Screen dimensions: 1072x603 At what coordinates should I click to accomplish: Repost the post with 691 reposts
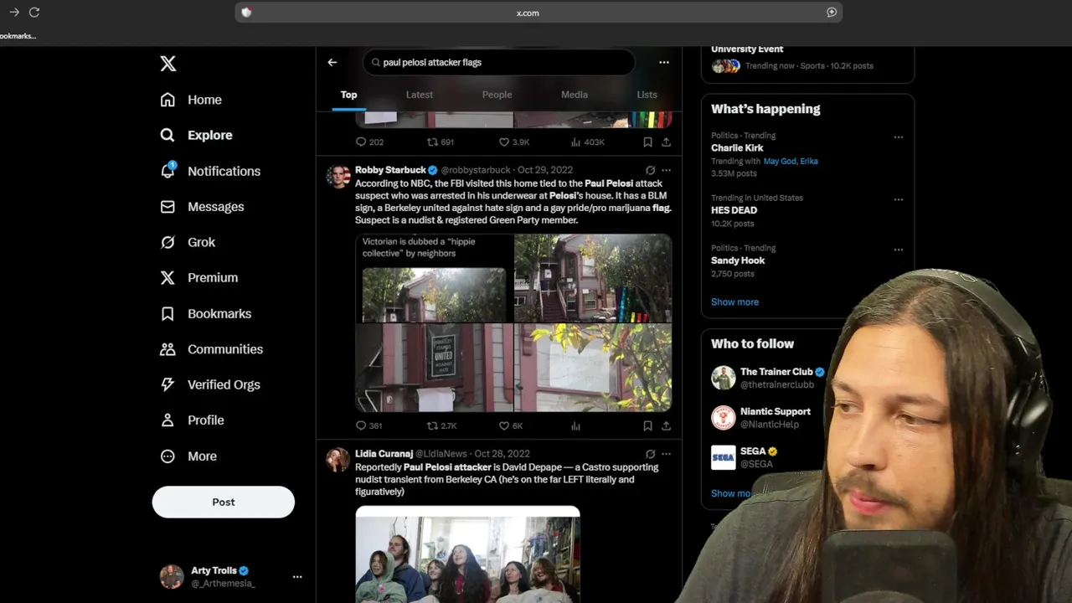coord(441,142)
